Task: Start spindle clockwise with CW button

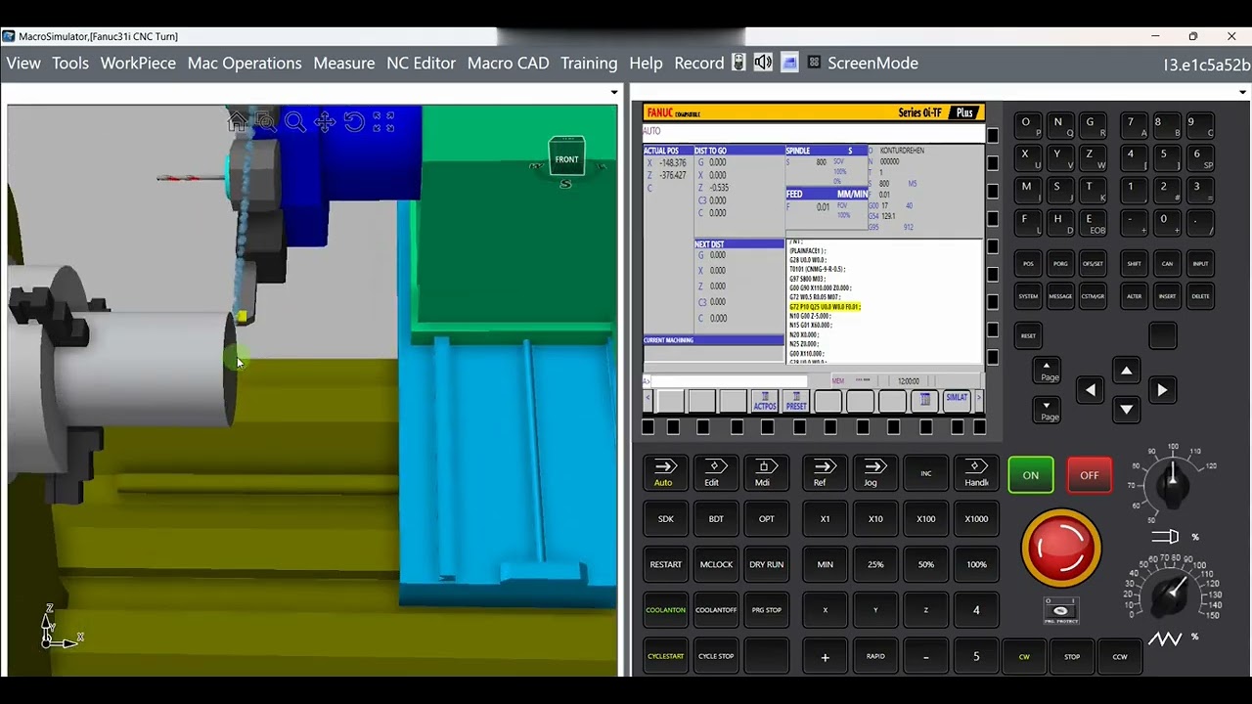Action: [x=1024, y=656]
